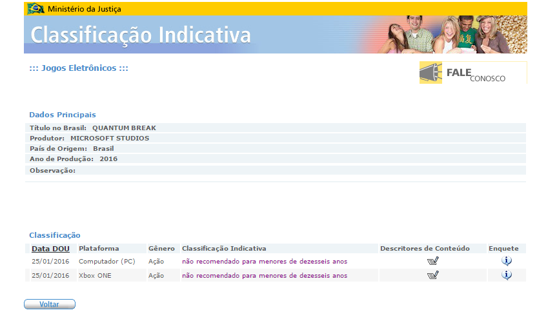
Task: Open Enquete info icon for Computador (PC) row
Action: click(507, 261)
